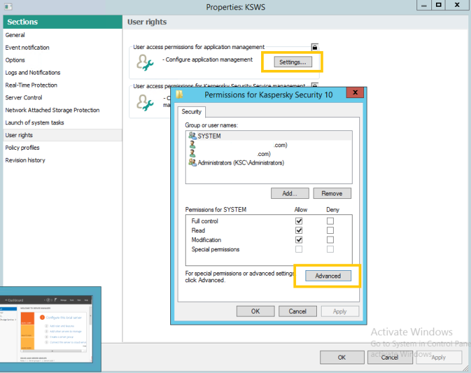Click Add... to add a user
The width and height of the screenshot is (471, 373).
pyautogui.click(x=290, y=194)
